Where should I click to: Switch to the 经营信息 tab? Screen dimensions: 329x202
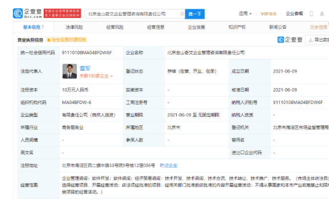coord(155,27)
